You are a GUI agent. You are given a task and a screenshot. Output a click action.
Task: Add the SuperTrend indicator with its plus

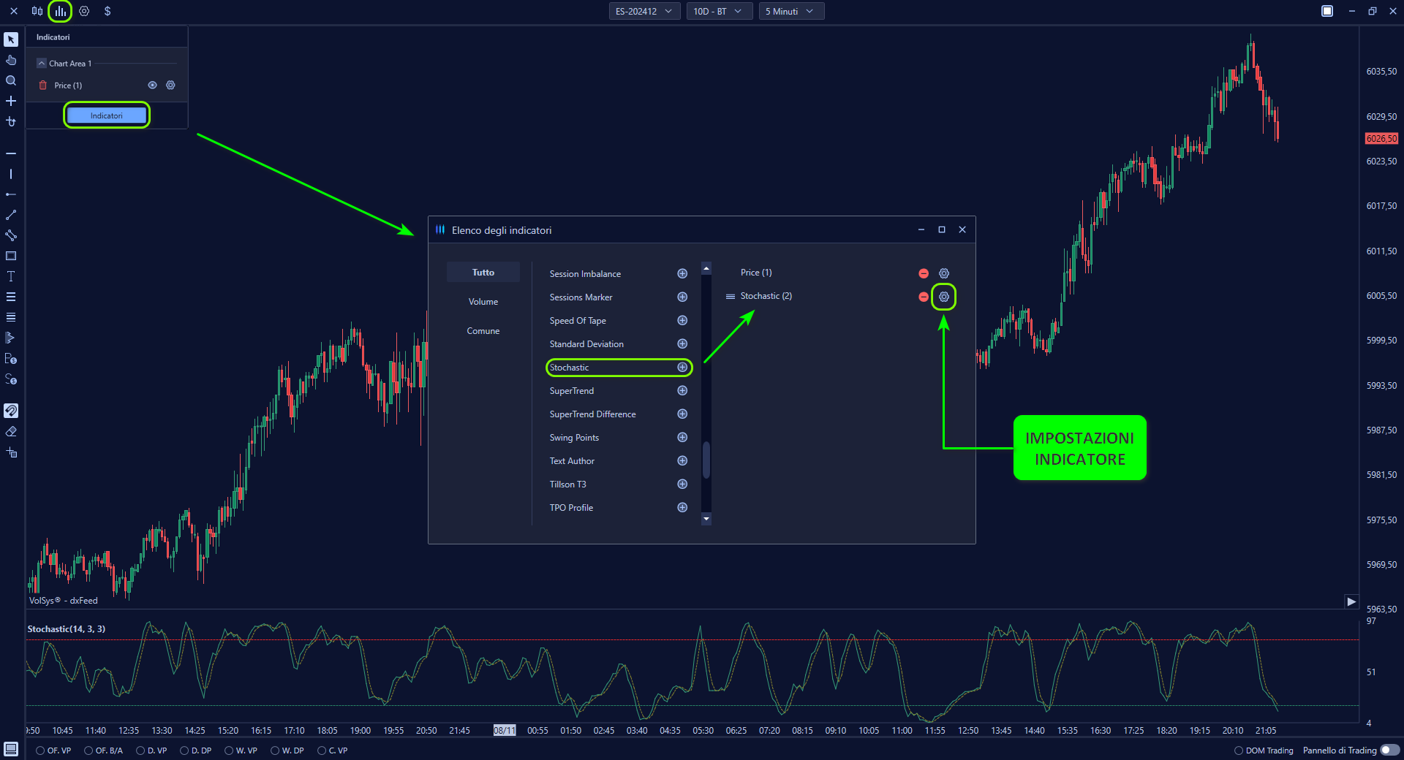(x=682, y=391)
